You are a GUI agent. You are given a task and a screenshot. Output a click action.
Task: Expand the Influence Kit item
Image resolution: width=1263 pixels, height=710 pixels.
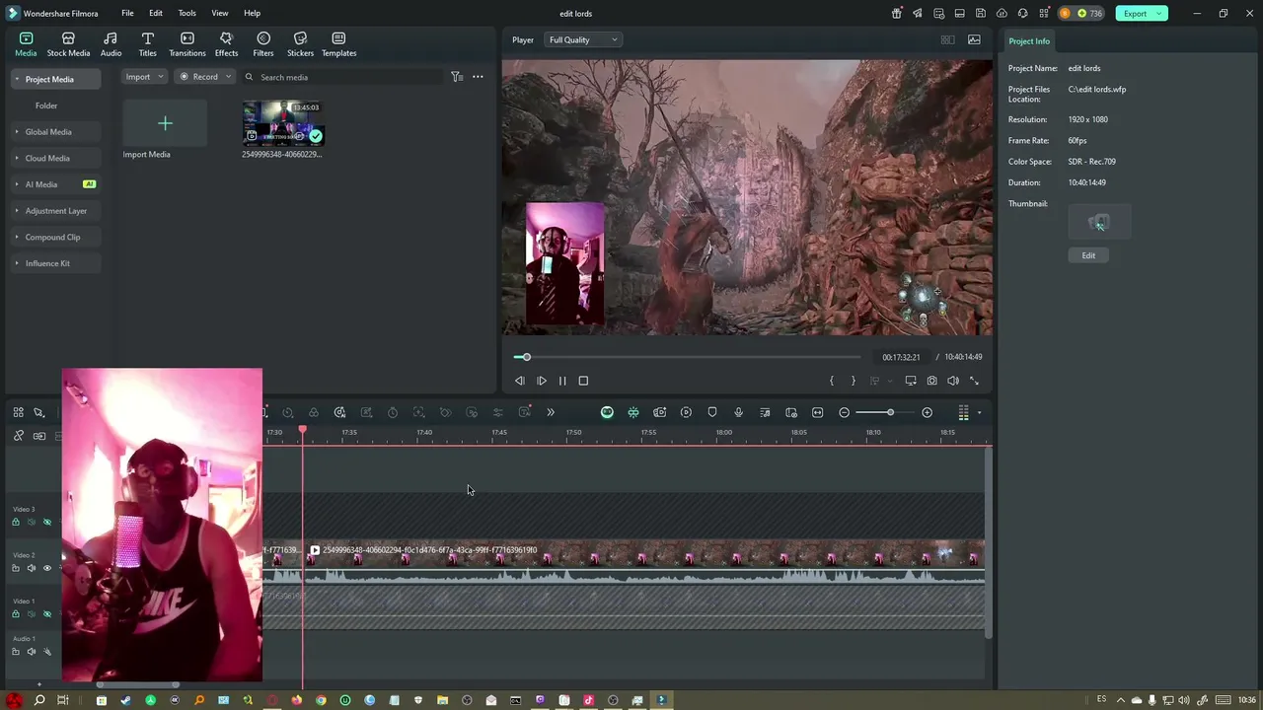coord(17,263)
